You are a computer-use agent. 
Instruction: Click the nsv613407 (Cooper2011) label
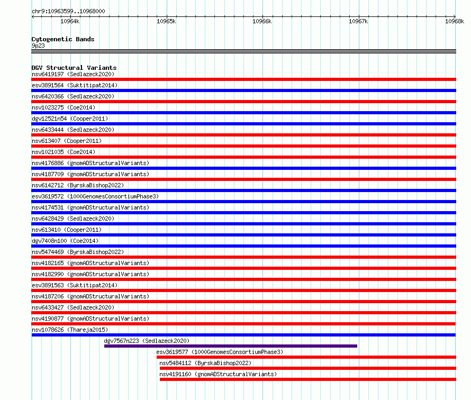pos(67,141)
